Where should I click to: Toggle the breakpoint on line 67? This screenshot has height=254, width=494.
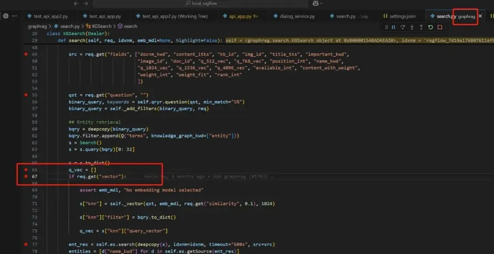tap(26, 177)
